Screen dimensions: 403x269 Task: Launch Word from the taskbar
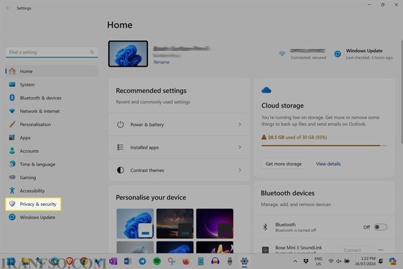(128, 261)
